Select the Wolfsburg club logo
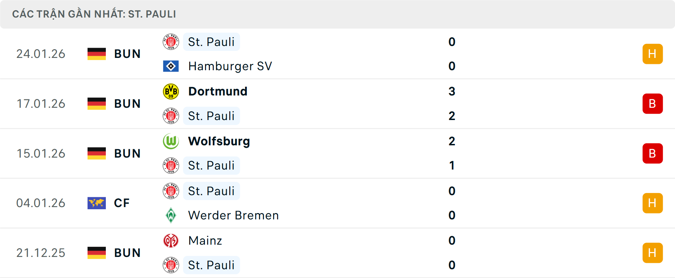 [171, 141]
